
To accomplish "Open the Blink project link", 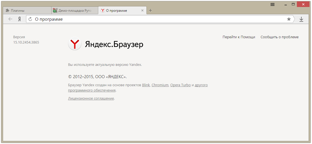I will [146, 85].
